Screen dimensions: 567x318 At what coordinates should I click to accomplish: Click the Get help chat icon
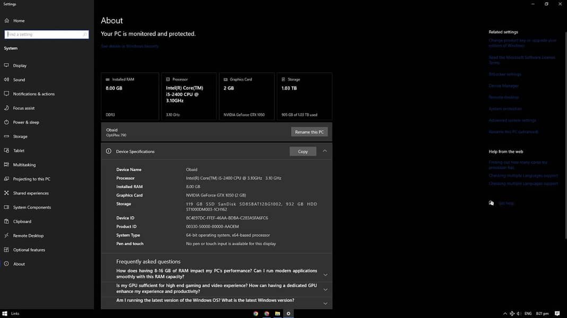[x=491, y=203]
